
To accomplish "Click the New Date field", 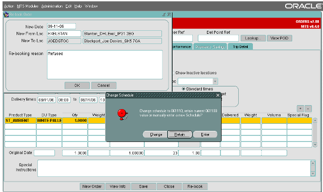I will (62, 26).
